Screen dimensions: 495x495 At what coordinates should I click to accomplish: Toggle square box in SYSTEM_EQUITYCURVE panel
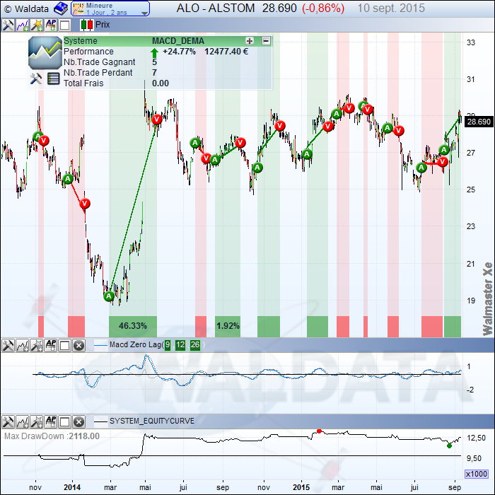(65, 422)
